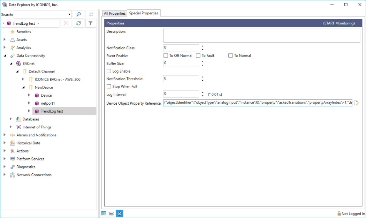Click the Databases icon
This screenshot has width=366, height=218.
pyautogui.click(x=19, y=119)
